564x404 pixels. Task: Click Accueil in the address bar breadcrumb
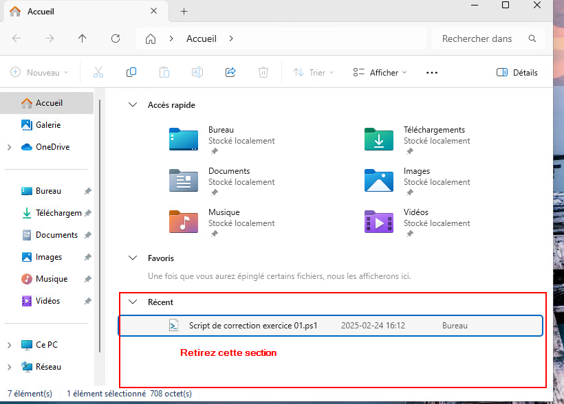[202, 38]
